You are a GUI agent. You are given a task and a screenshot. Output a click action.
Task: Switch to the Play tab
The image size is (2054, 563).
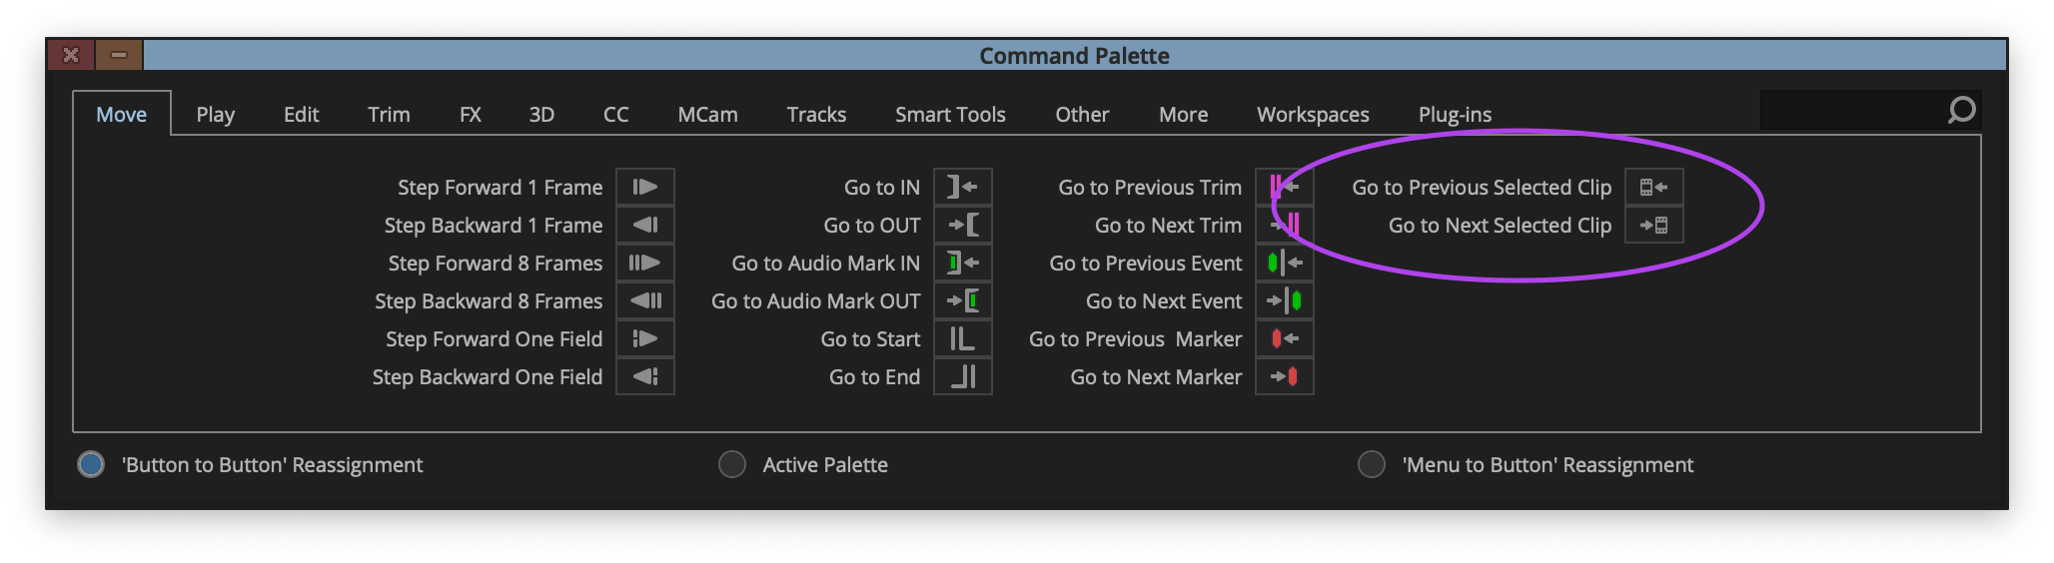pyautogui.click(x=216, y=114)
